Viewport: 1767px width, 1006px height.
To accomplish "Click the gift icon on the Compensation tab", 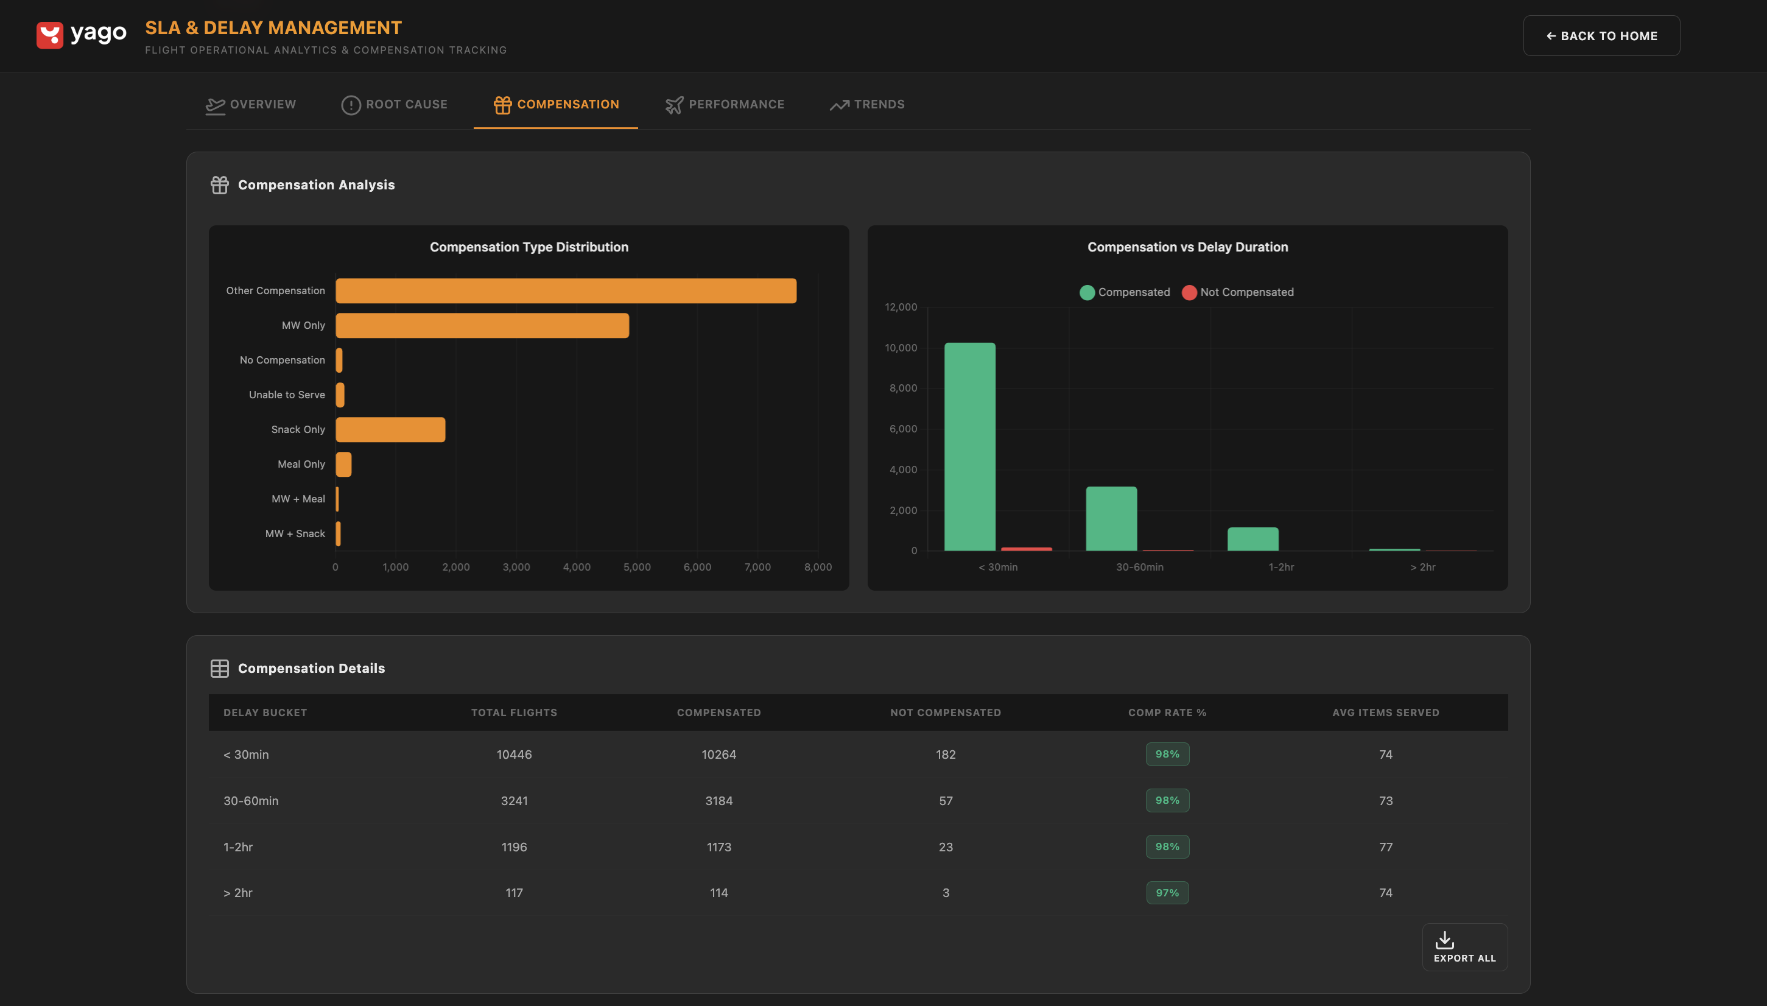I will [502, 104].
